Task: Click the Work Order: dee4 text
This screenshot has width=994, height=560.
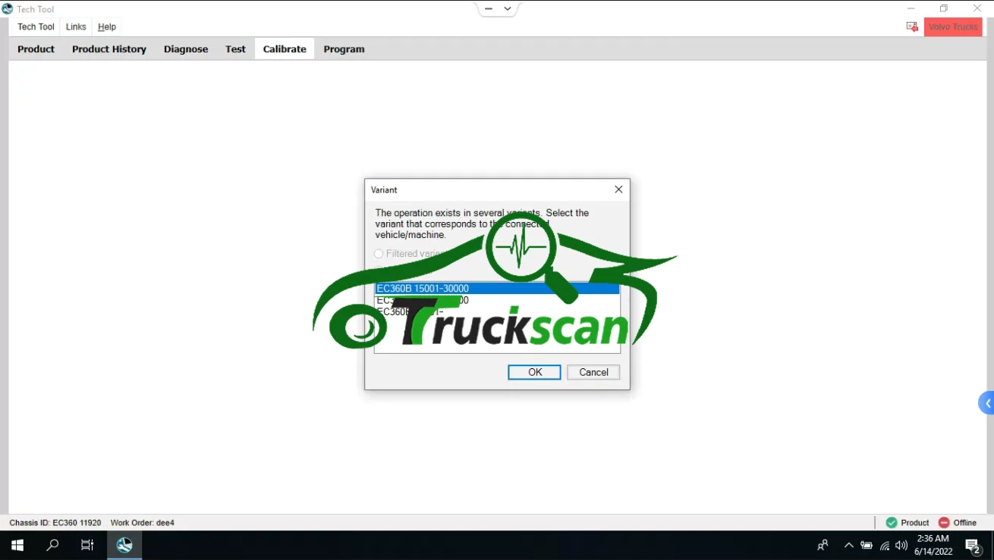Action: coord(143,523)
